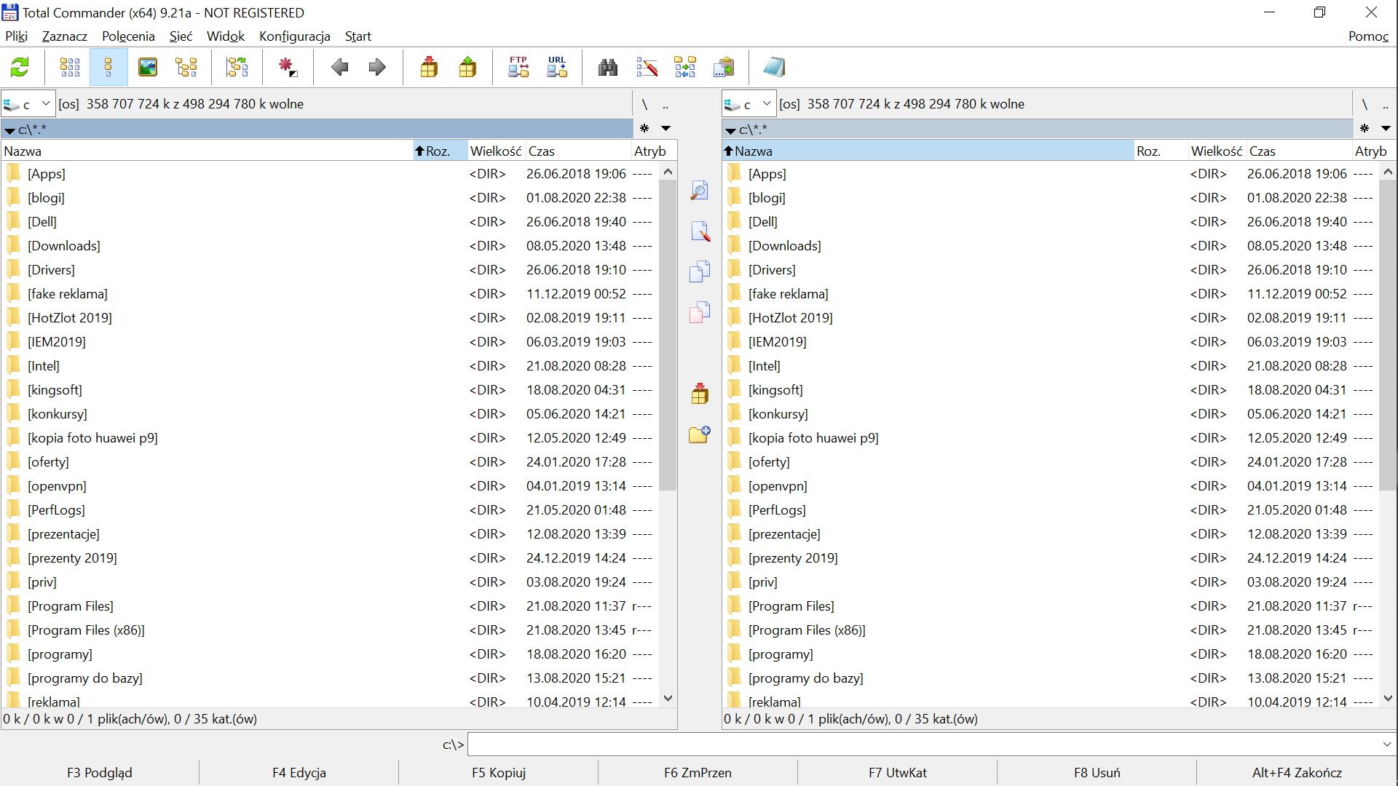This screenshot has width=1398, height=786.
Task: Click the unpack files toolbar icon
Action: coord(467,68)
